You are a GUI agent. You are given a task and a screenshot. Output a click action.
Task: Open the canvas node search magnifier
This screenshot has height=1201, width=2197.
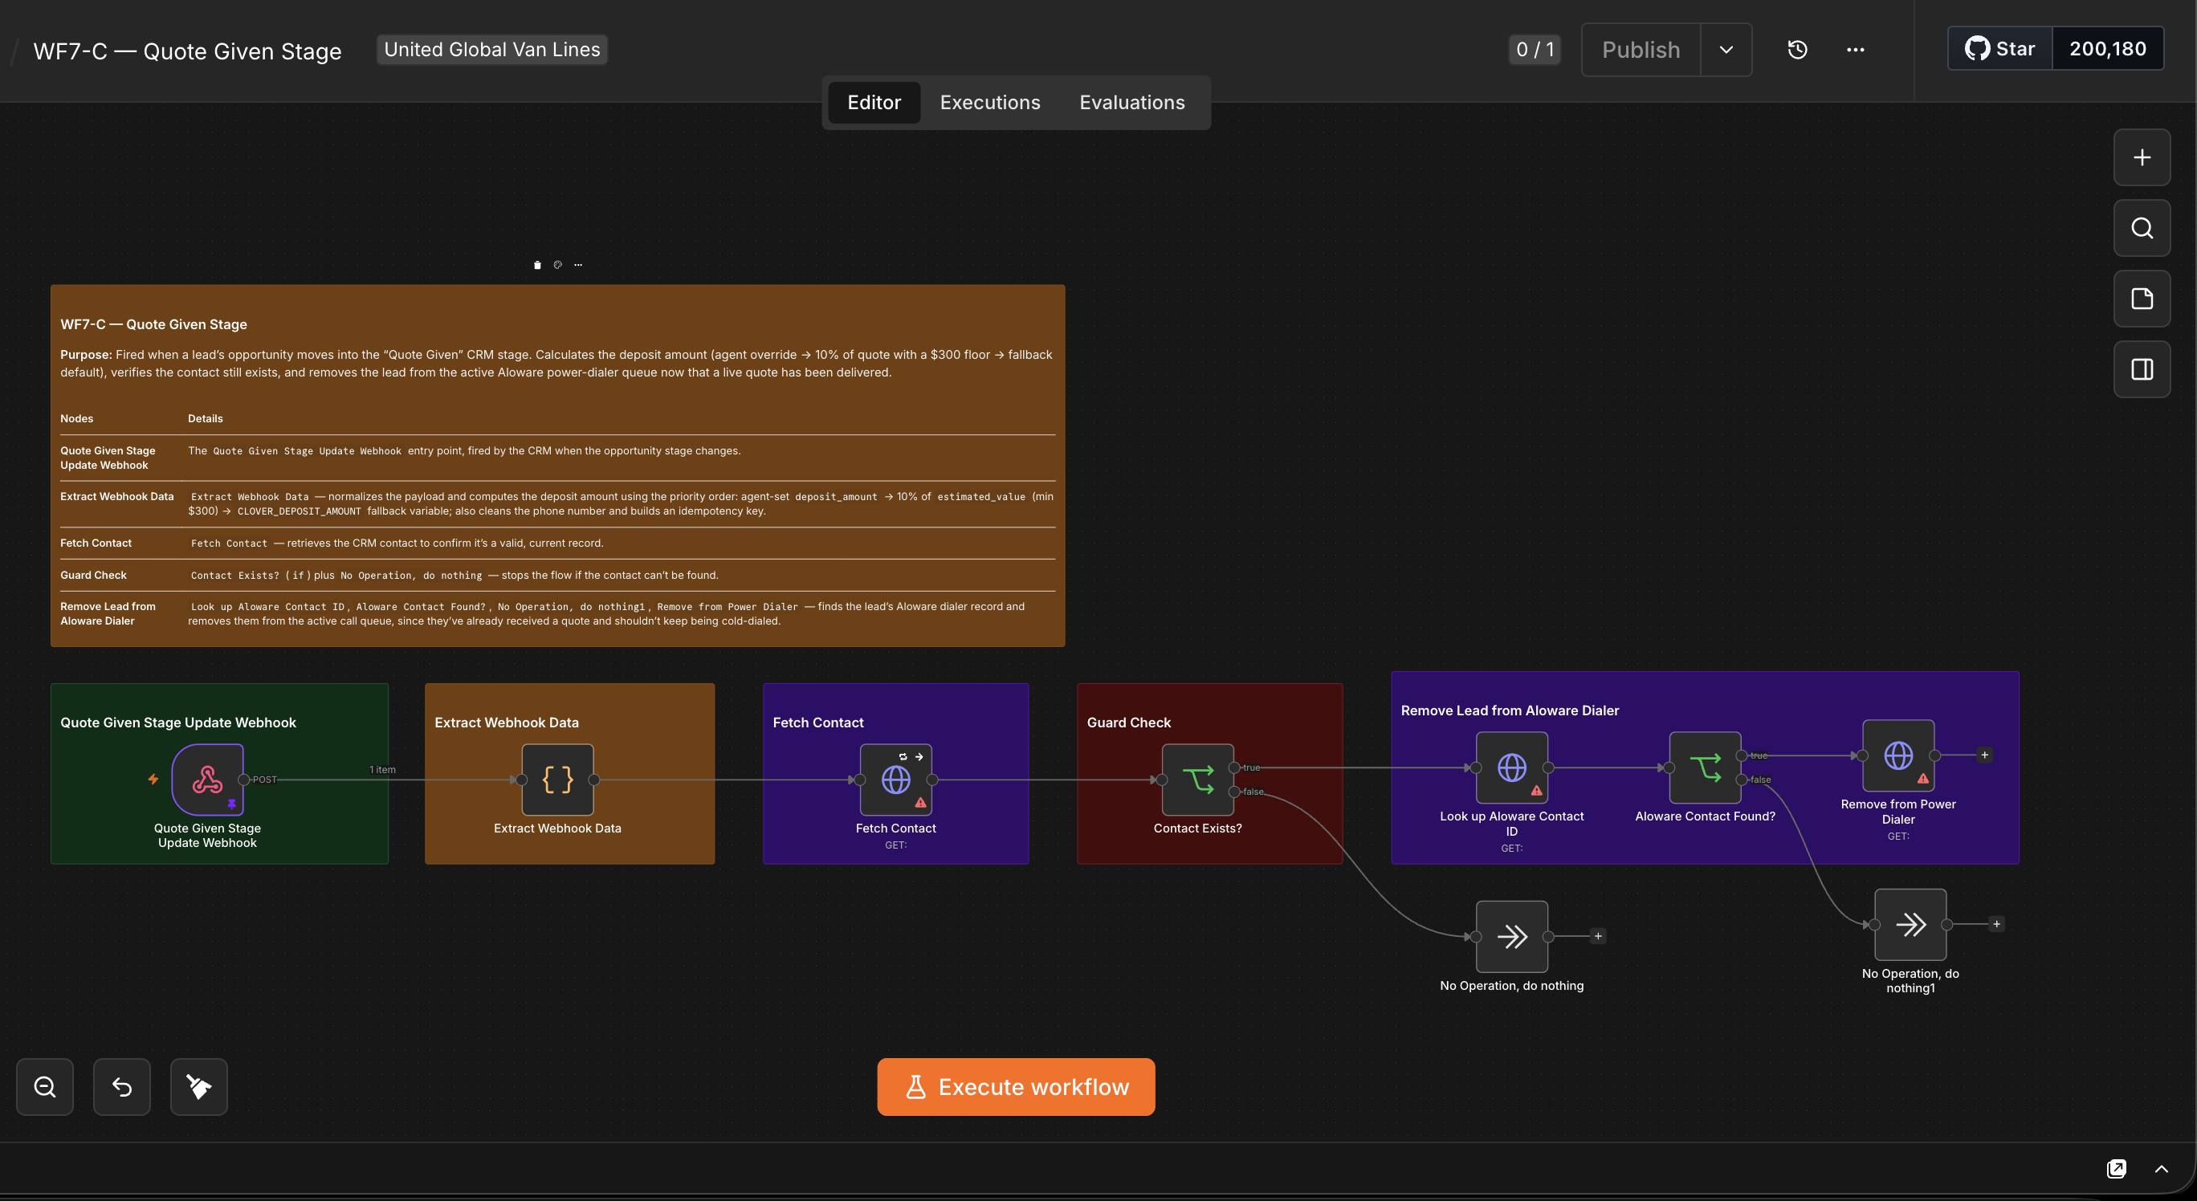pyautogui.click(x=2142, y=229)
